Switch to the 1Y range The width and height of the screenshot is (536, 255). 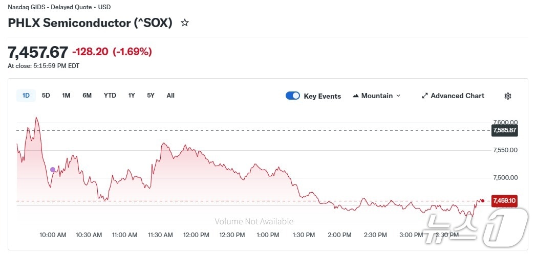(x=132, y=96)
